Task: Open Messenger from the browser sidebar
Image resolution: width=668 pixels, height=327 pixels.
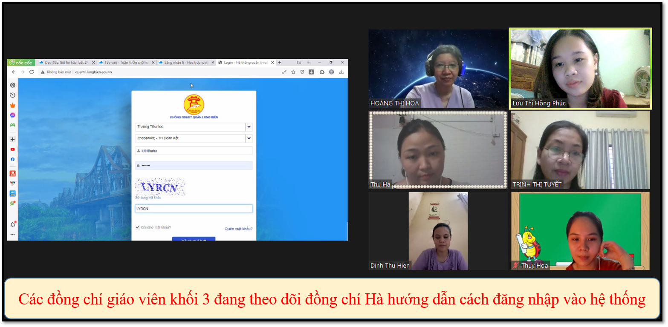Action: 13,115
